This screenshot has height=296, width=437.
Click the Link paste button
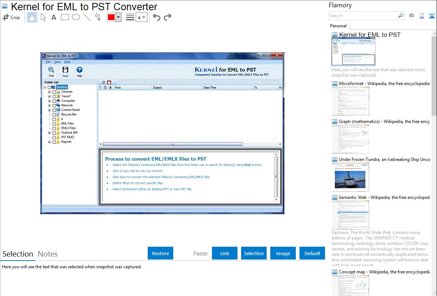[225, 253]
